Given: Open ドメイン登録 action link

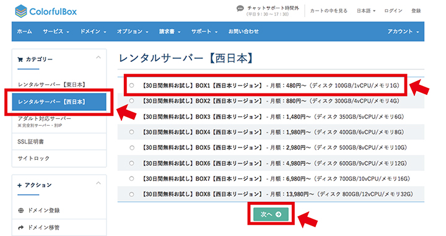Looking at the screenshot, I should pos(43,211).
